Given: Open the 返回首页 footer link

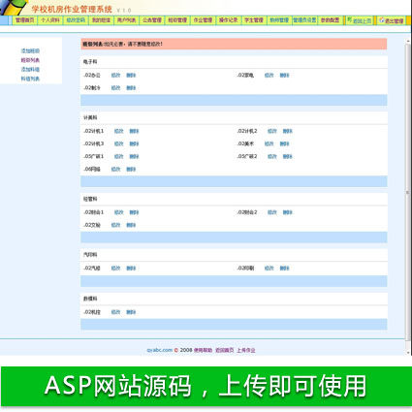Looking at the screenshot, I should click(225, 350).
